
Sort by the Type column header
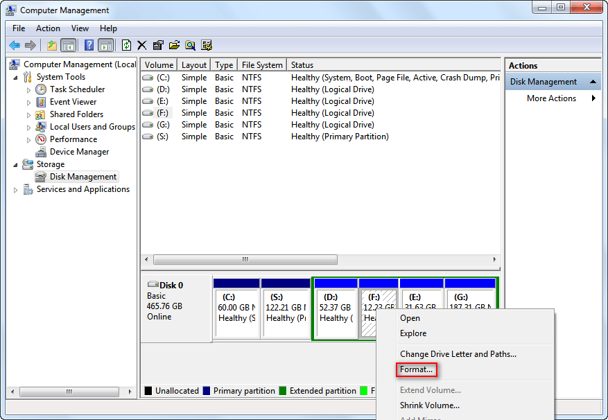[x=224, y=65]
